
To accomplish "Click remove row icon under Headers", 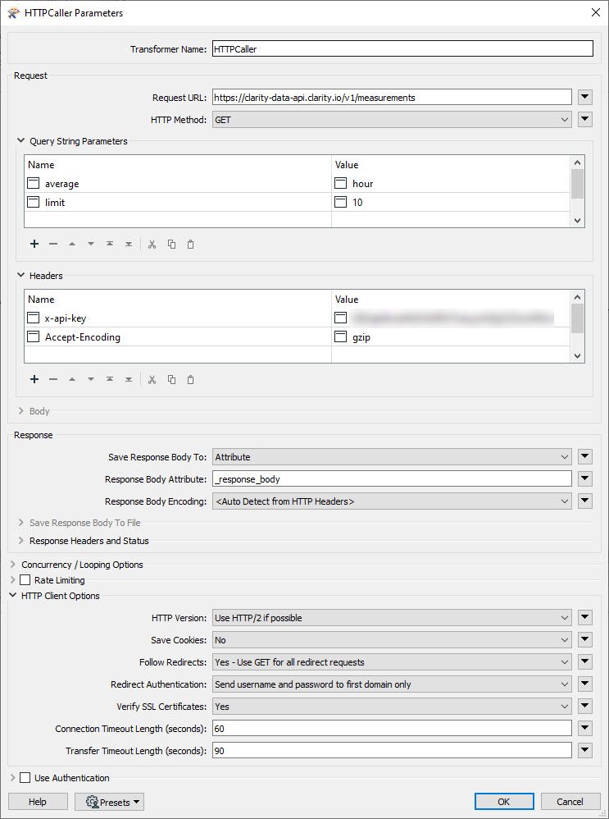I will click(53, 379).
